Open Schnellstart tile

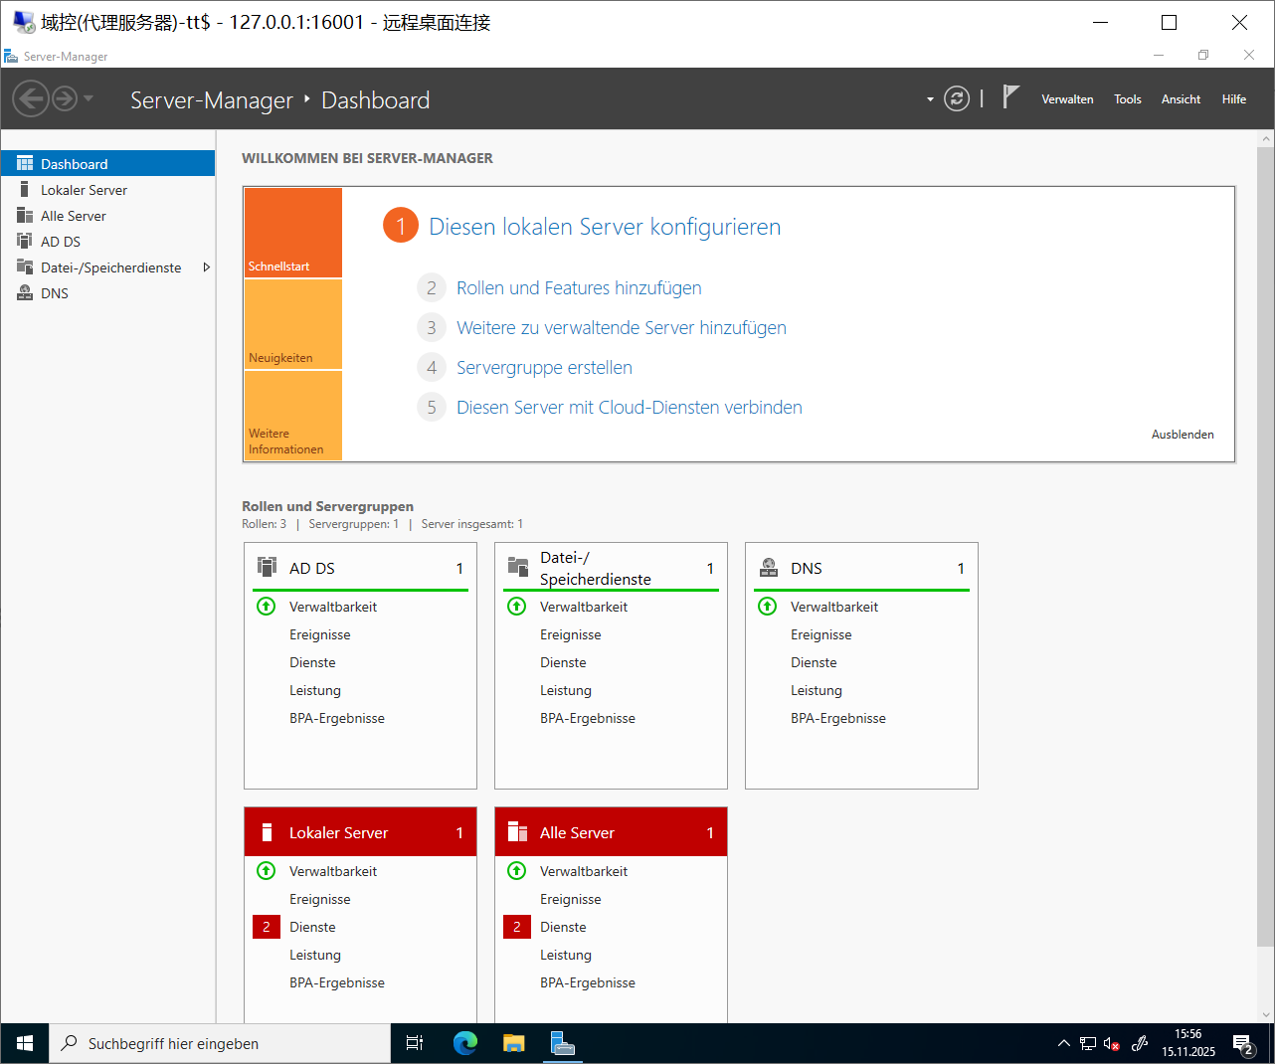tap(293, 233)
